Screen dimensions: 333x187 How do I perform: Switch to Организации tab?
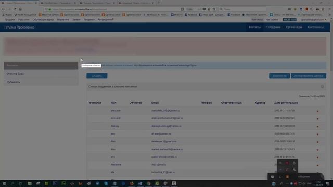click(294, 27)
